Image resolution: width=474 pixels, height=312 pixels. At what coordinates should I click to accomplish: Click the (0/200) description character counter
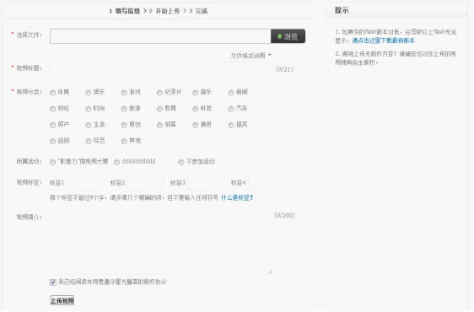[284, 216]
